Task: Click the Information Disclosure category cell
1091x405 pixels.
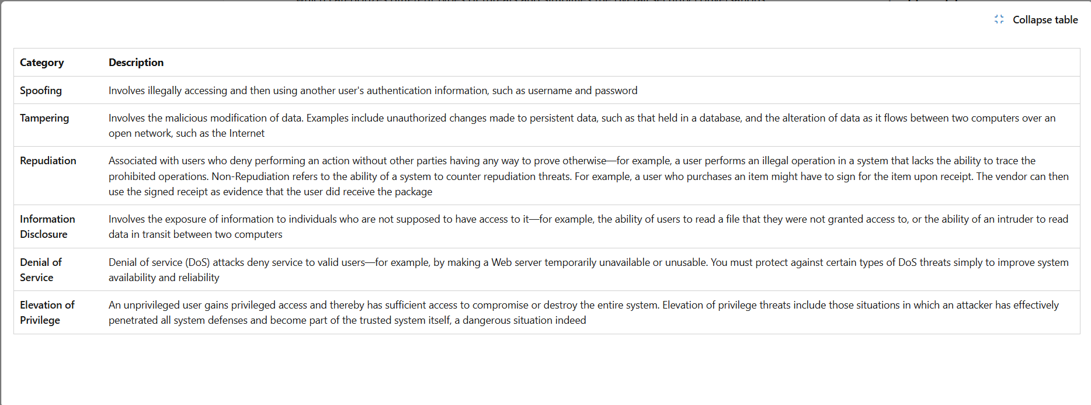Action: [x=48, y=226]
